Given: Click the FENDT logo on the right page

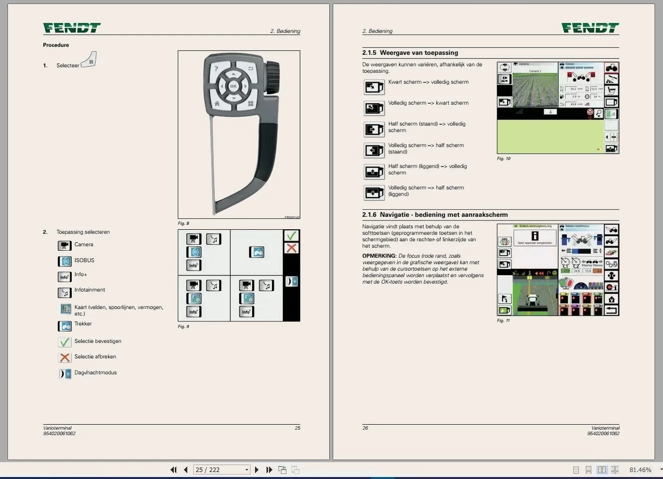Looking at the screenshot, I should pyautogui.click(x=590, y=28).
